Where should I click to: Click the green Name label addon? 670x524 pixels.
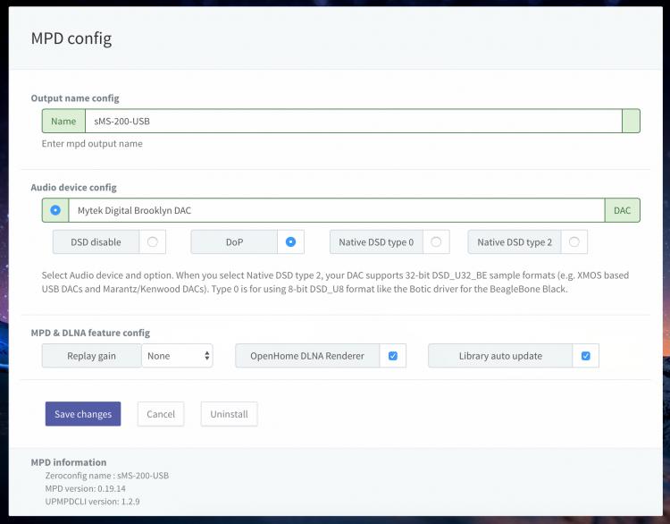(63, 121)
